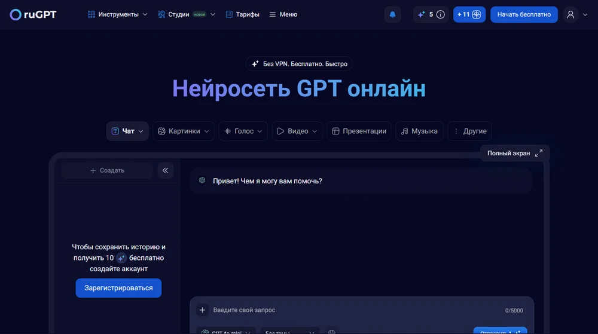
Task: Open the Другие more options tab
Action: tap(469, 131)
